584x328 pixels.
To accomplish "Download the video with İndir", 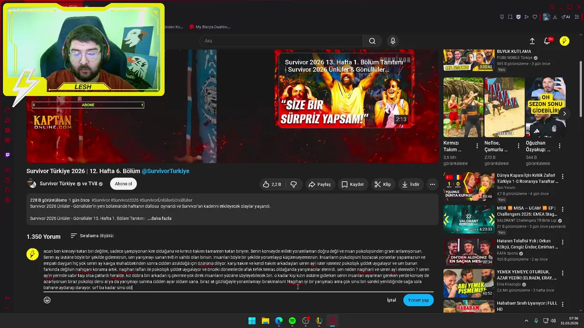I will click(x=411, y=184).
